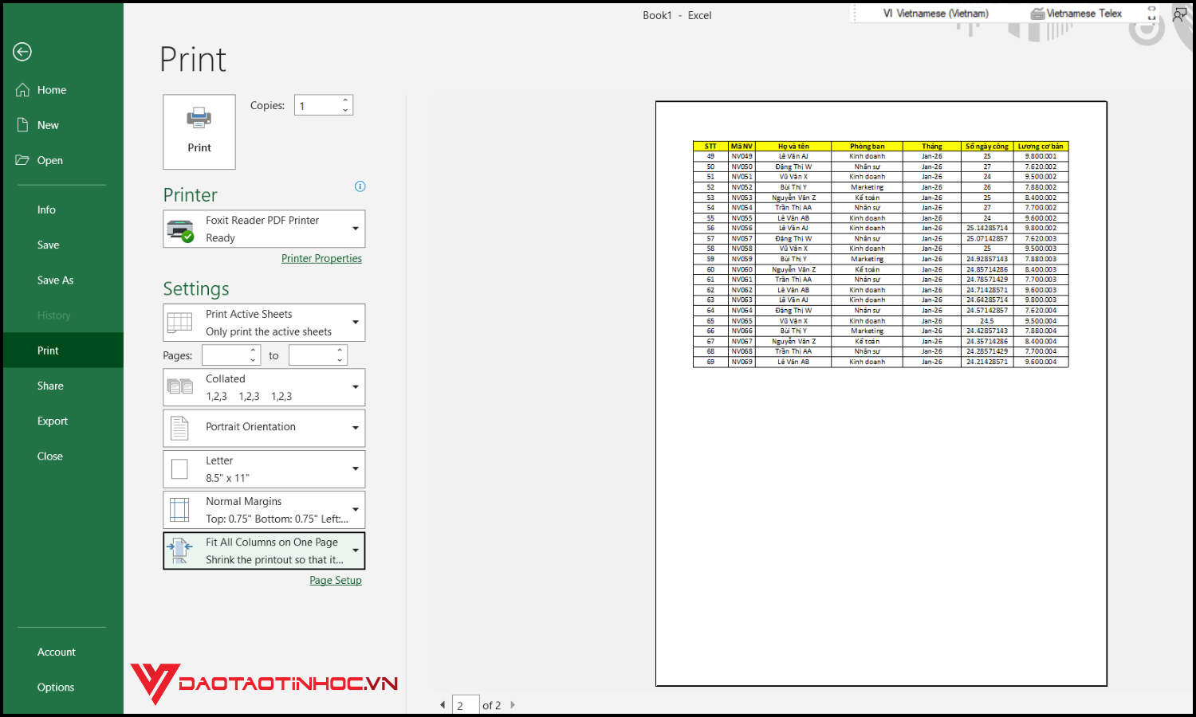Screen dimensions: 1196x717
Task: Click the Collated pages icon
Action: click(x=180, y=386)
